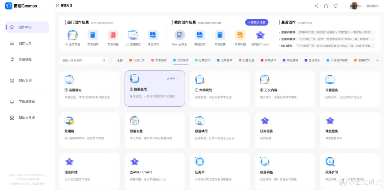Click the ④ 正文内容 icon in 热门创作场景

pyautogui.click(x=73, y=35)
